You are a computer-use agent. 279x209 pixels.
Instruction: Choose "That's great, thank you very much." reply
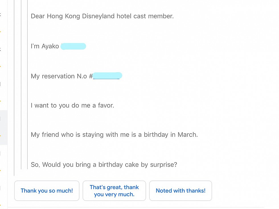(114, 191)
